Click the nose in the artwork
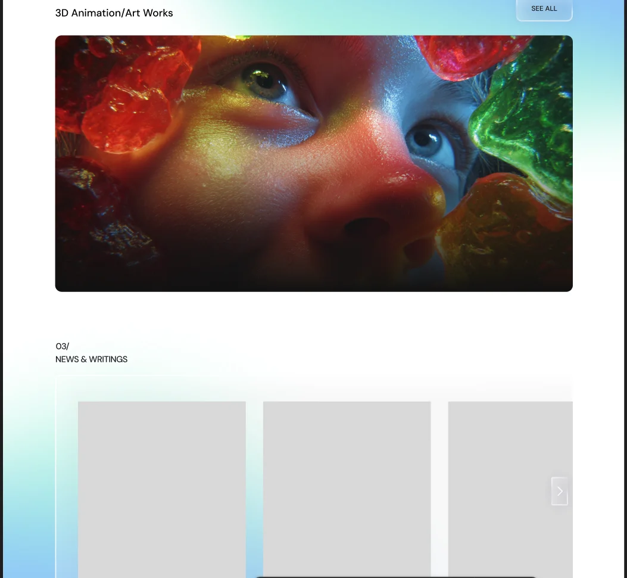This screenshot has height=578, width=627. 372,200
